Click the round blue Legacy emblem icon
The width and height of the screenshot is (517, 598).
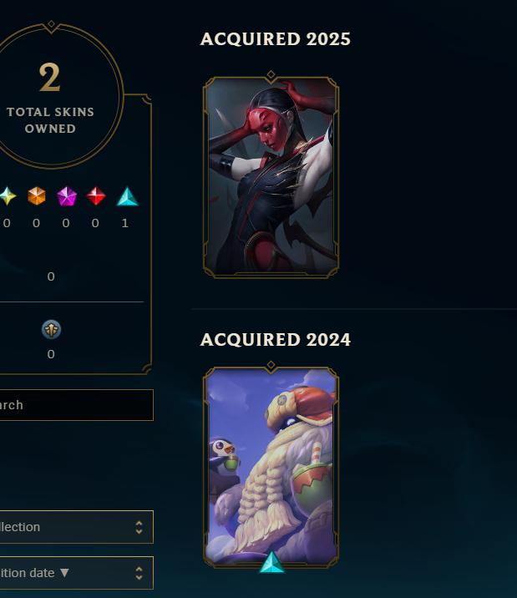click(51, 330)
